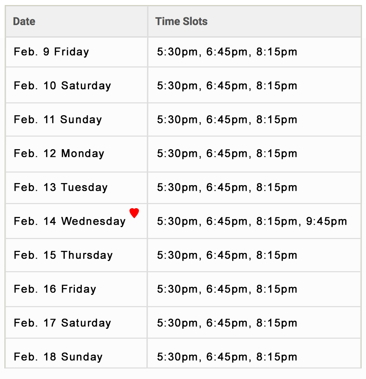Click the Feb. 12 Monday time slots
366x379 pixels.
pos(255,154)
